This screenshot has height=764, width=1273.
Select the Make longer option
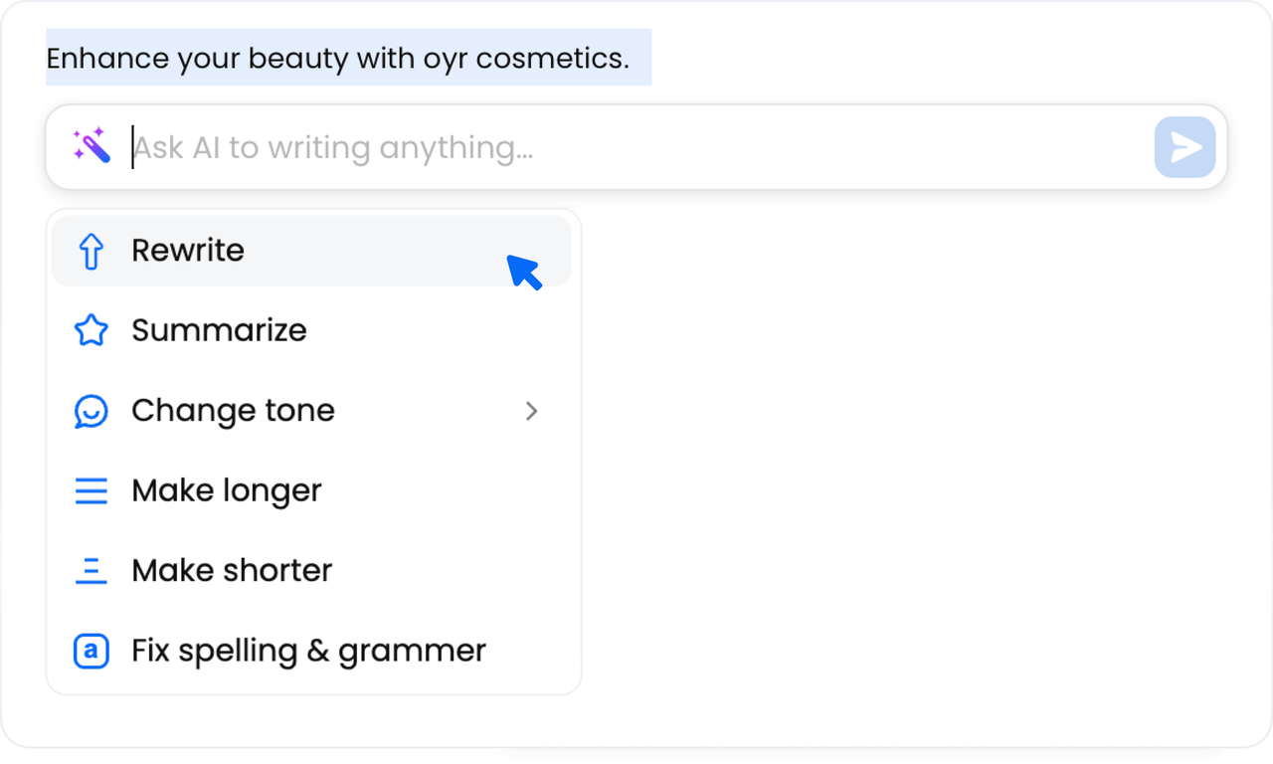click(226, 489)
